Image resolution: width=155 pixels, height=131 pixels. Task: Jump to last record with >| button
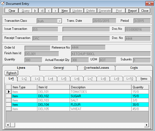[x=42, y=11]
